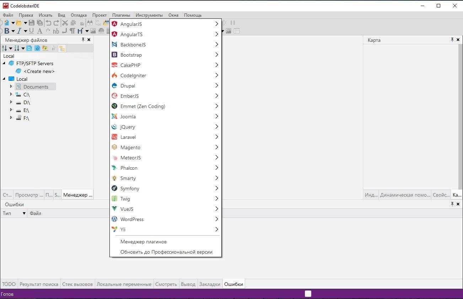Open the Yii plugin submenu
463x299 pixels.
pyautogui.click(x=166, y=230)
